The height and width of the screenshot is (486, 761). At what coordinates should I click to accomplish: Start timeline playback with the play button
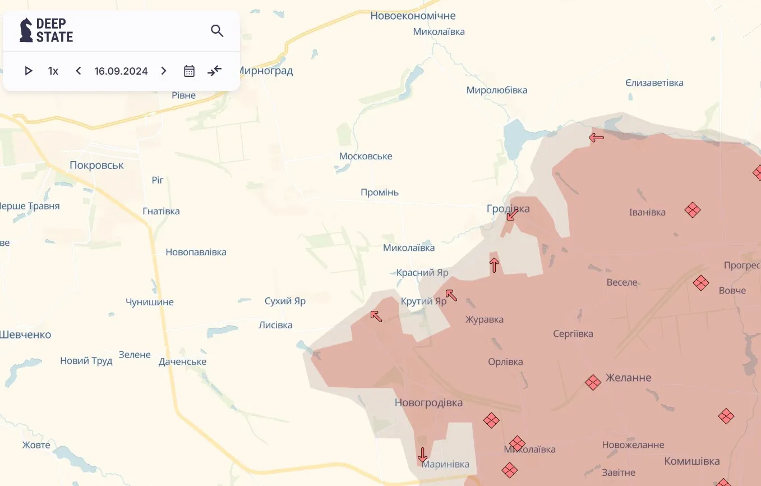28,71
